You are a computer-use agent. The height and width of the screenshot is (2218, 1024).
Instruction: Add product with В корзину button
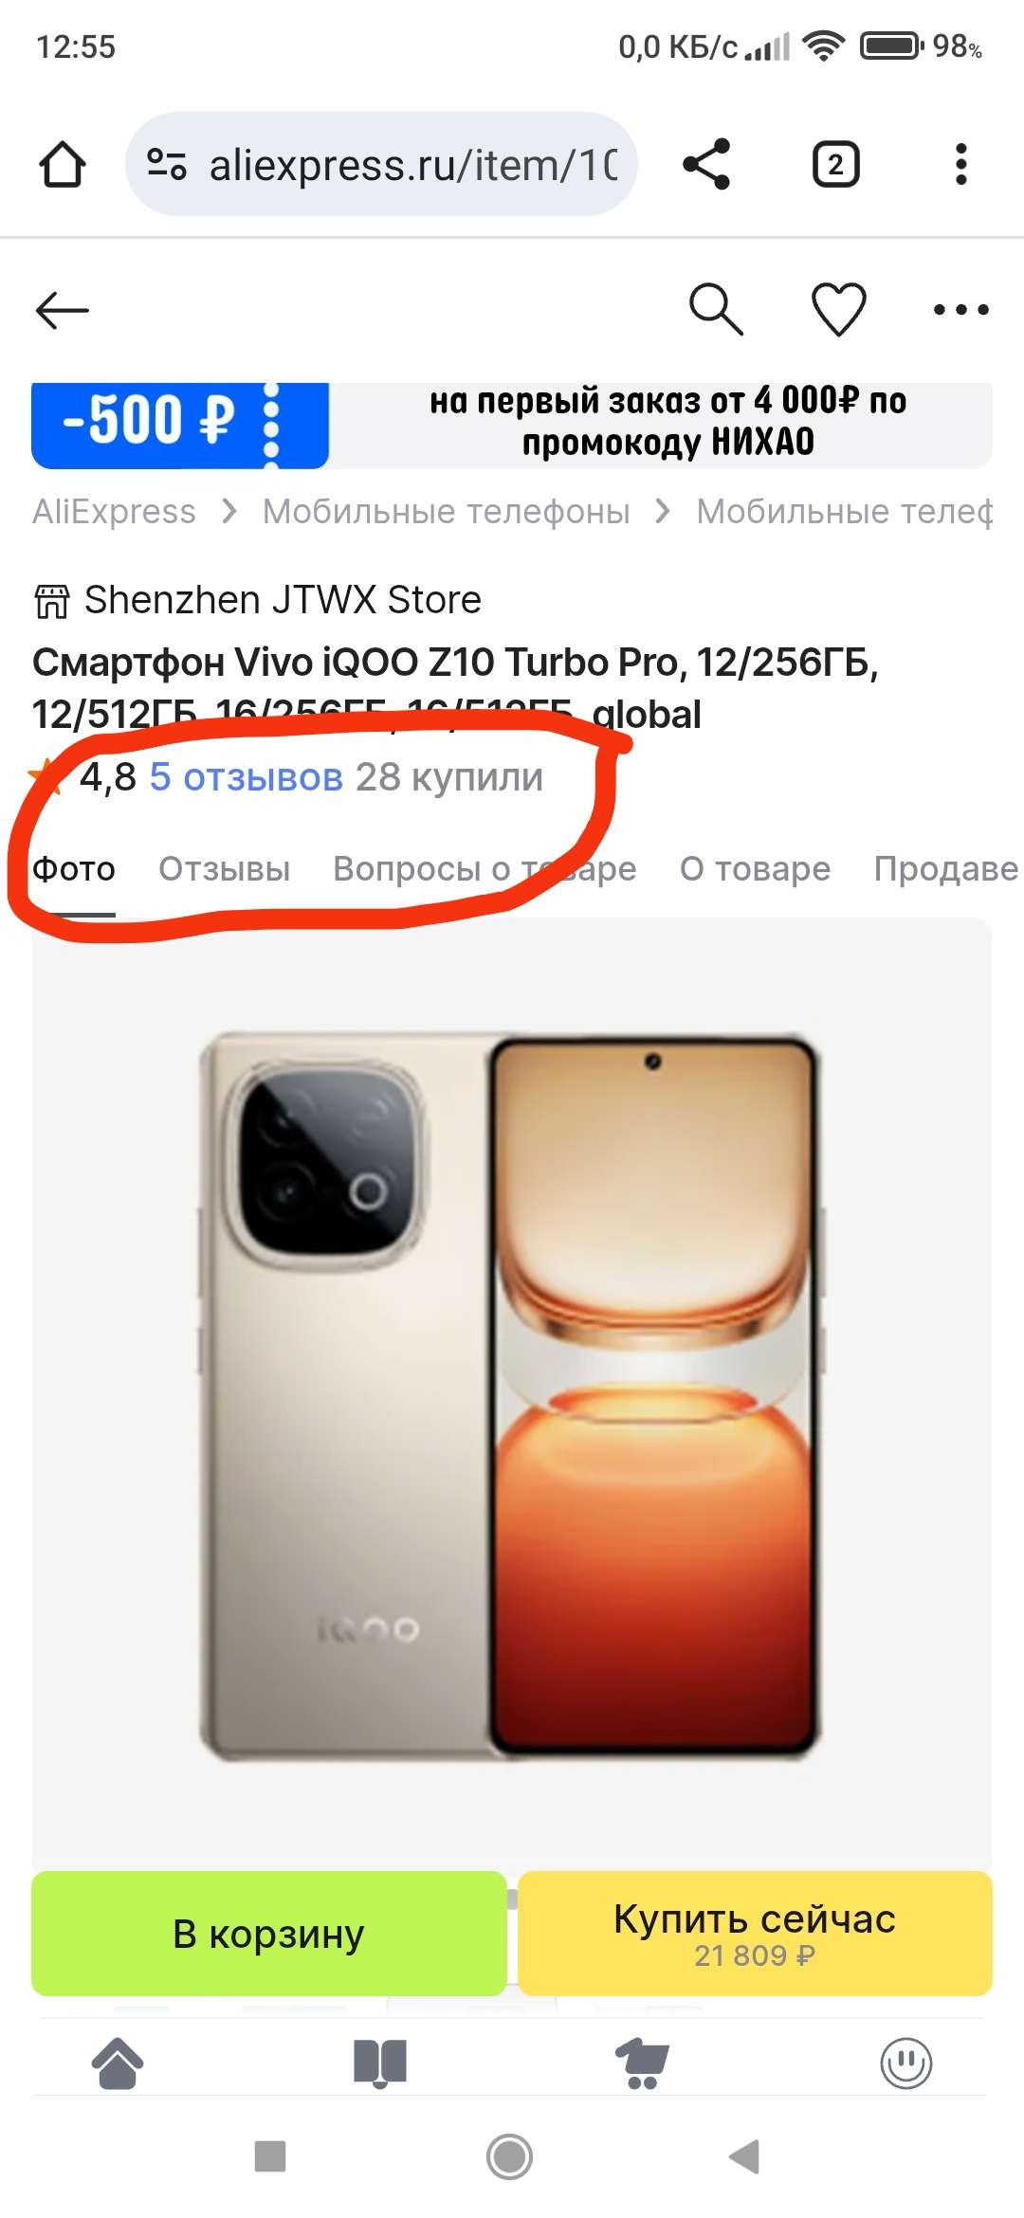(269, 1934)
